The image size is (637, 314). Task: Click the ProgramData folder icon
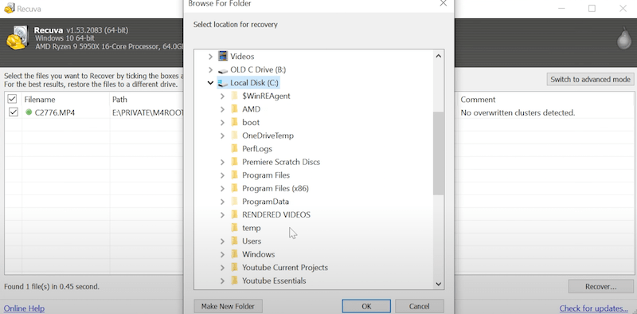[x=234, y=202]
